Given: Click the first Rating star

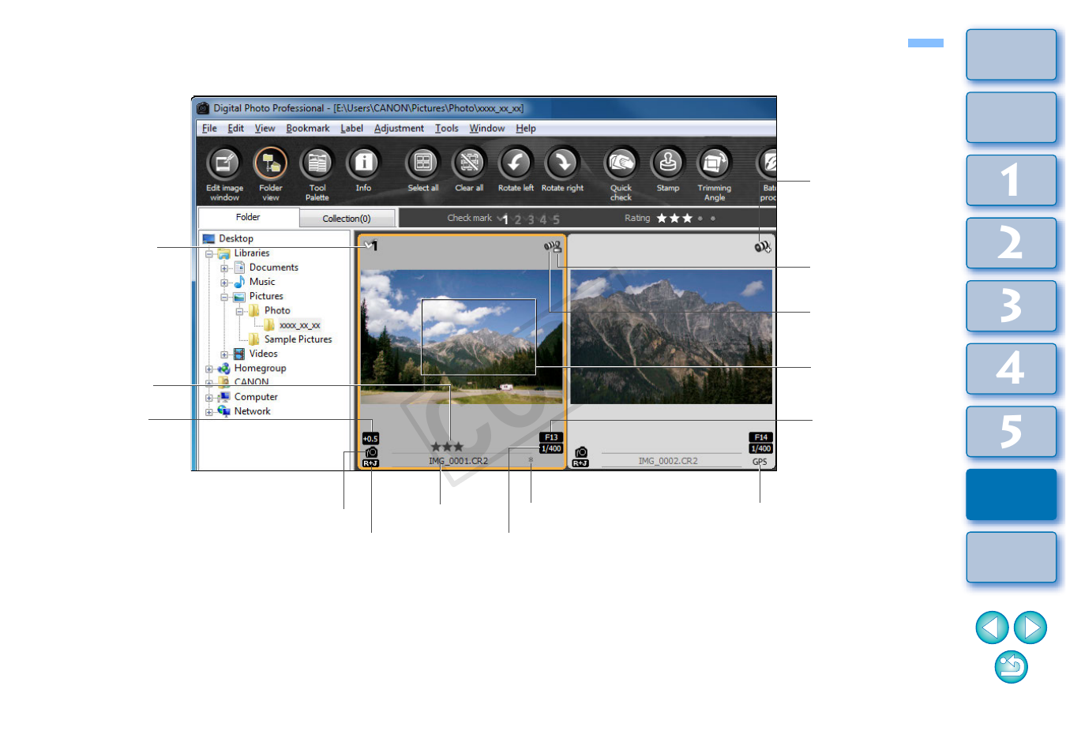Looking at the screenshot, I should (662, 218).
